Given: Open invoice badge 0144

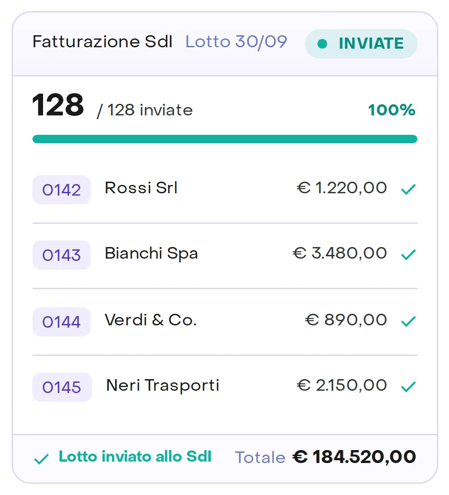Looking at the screenshot, I should [62, 322].
